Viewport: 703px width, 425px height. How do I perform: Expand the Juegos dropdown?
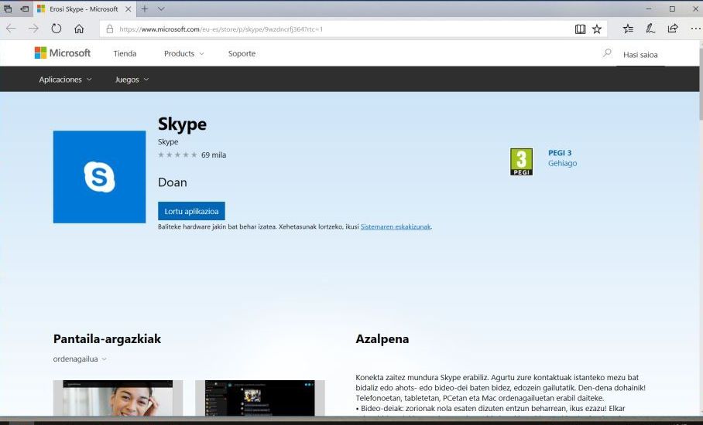132,79
